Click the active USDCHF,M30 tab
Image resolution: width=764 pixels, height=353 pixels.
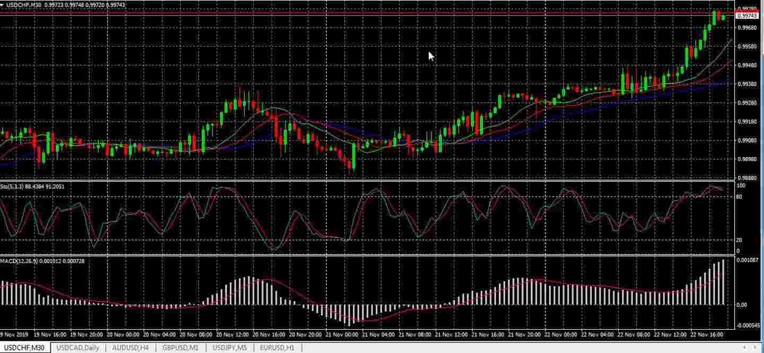pos(25,348)
